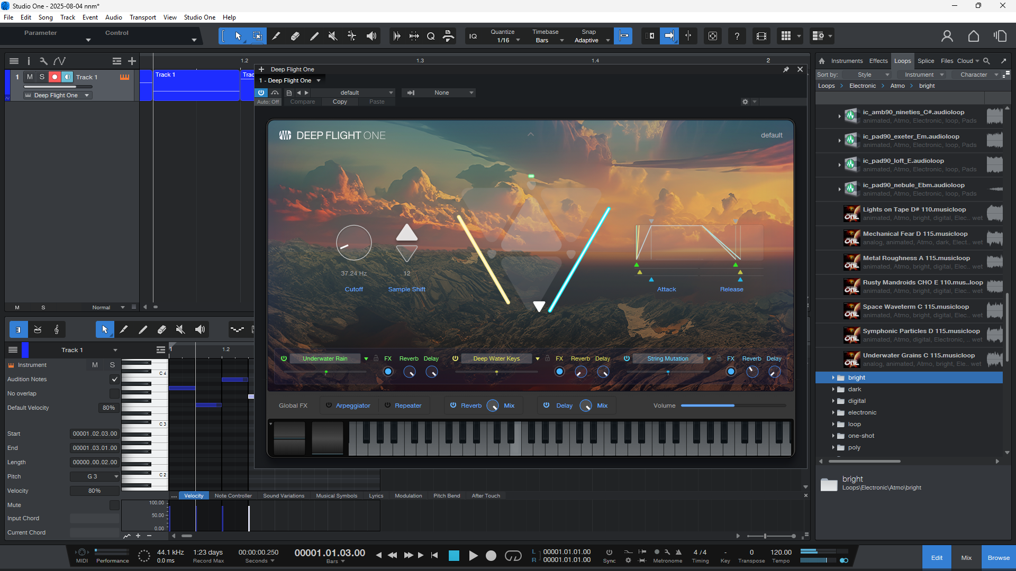Click the add track plus icon
Image resolution: width=1016 pixels, height=571 pixels.
tap(132, 61)
